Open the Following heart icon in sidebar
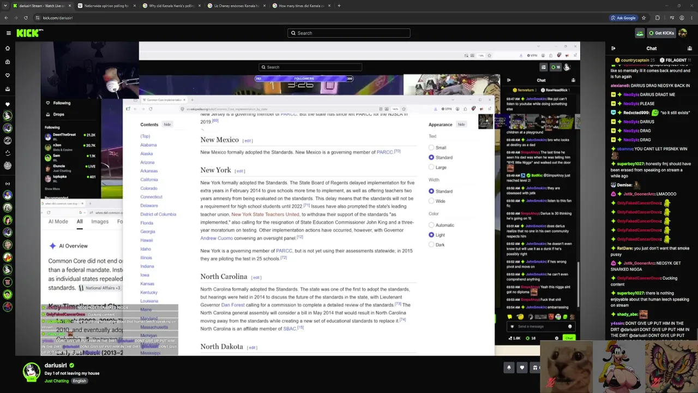This screenshot has width=698, height=393. (x=8, y=75)
